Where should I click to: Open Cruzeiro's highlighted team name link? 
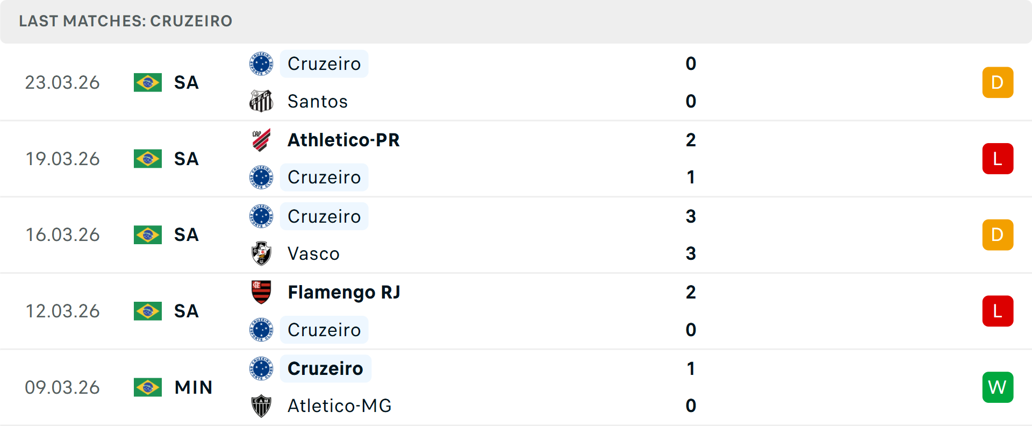(x=324, y=63)
